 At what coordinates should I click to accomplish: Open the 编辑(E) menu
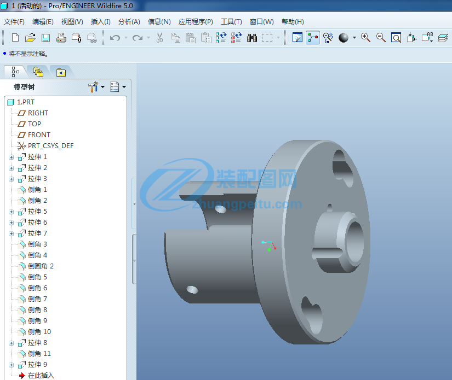pyautogui.click(x=43, y=22)
